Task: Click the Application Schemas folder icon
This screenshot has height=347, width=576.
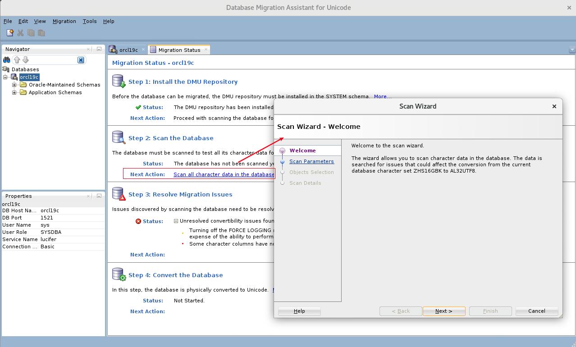Action: pyautogui.click(x=23, y=92)
